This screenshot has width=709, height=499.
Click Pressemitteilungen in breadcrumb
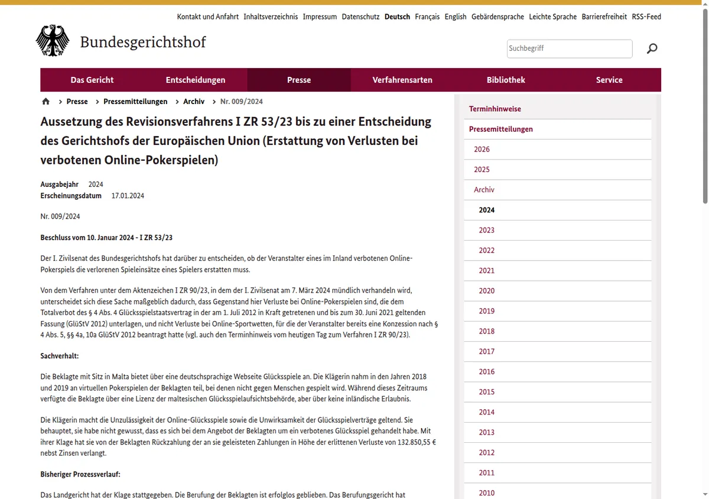(135, 102)
